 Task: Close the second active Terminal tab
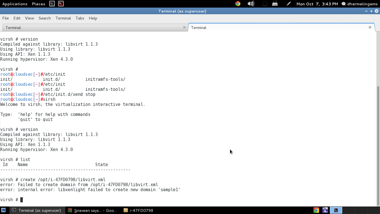coord(370,27)
